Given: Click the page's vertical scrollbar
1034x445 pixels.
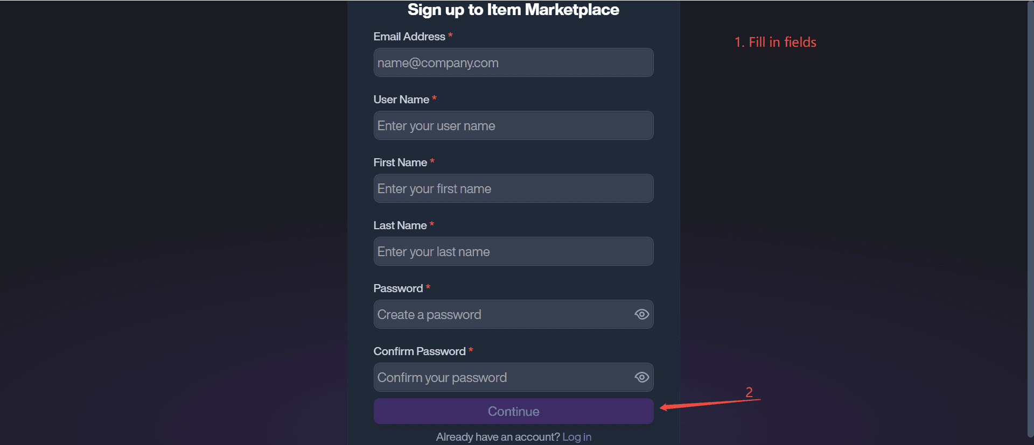Looking at the screenshot, I should [x=1030, y=215].
